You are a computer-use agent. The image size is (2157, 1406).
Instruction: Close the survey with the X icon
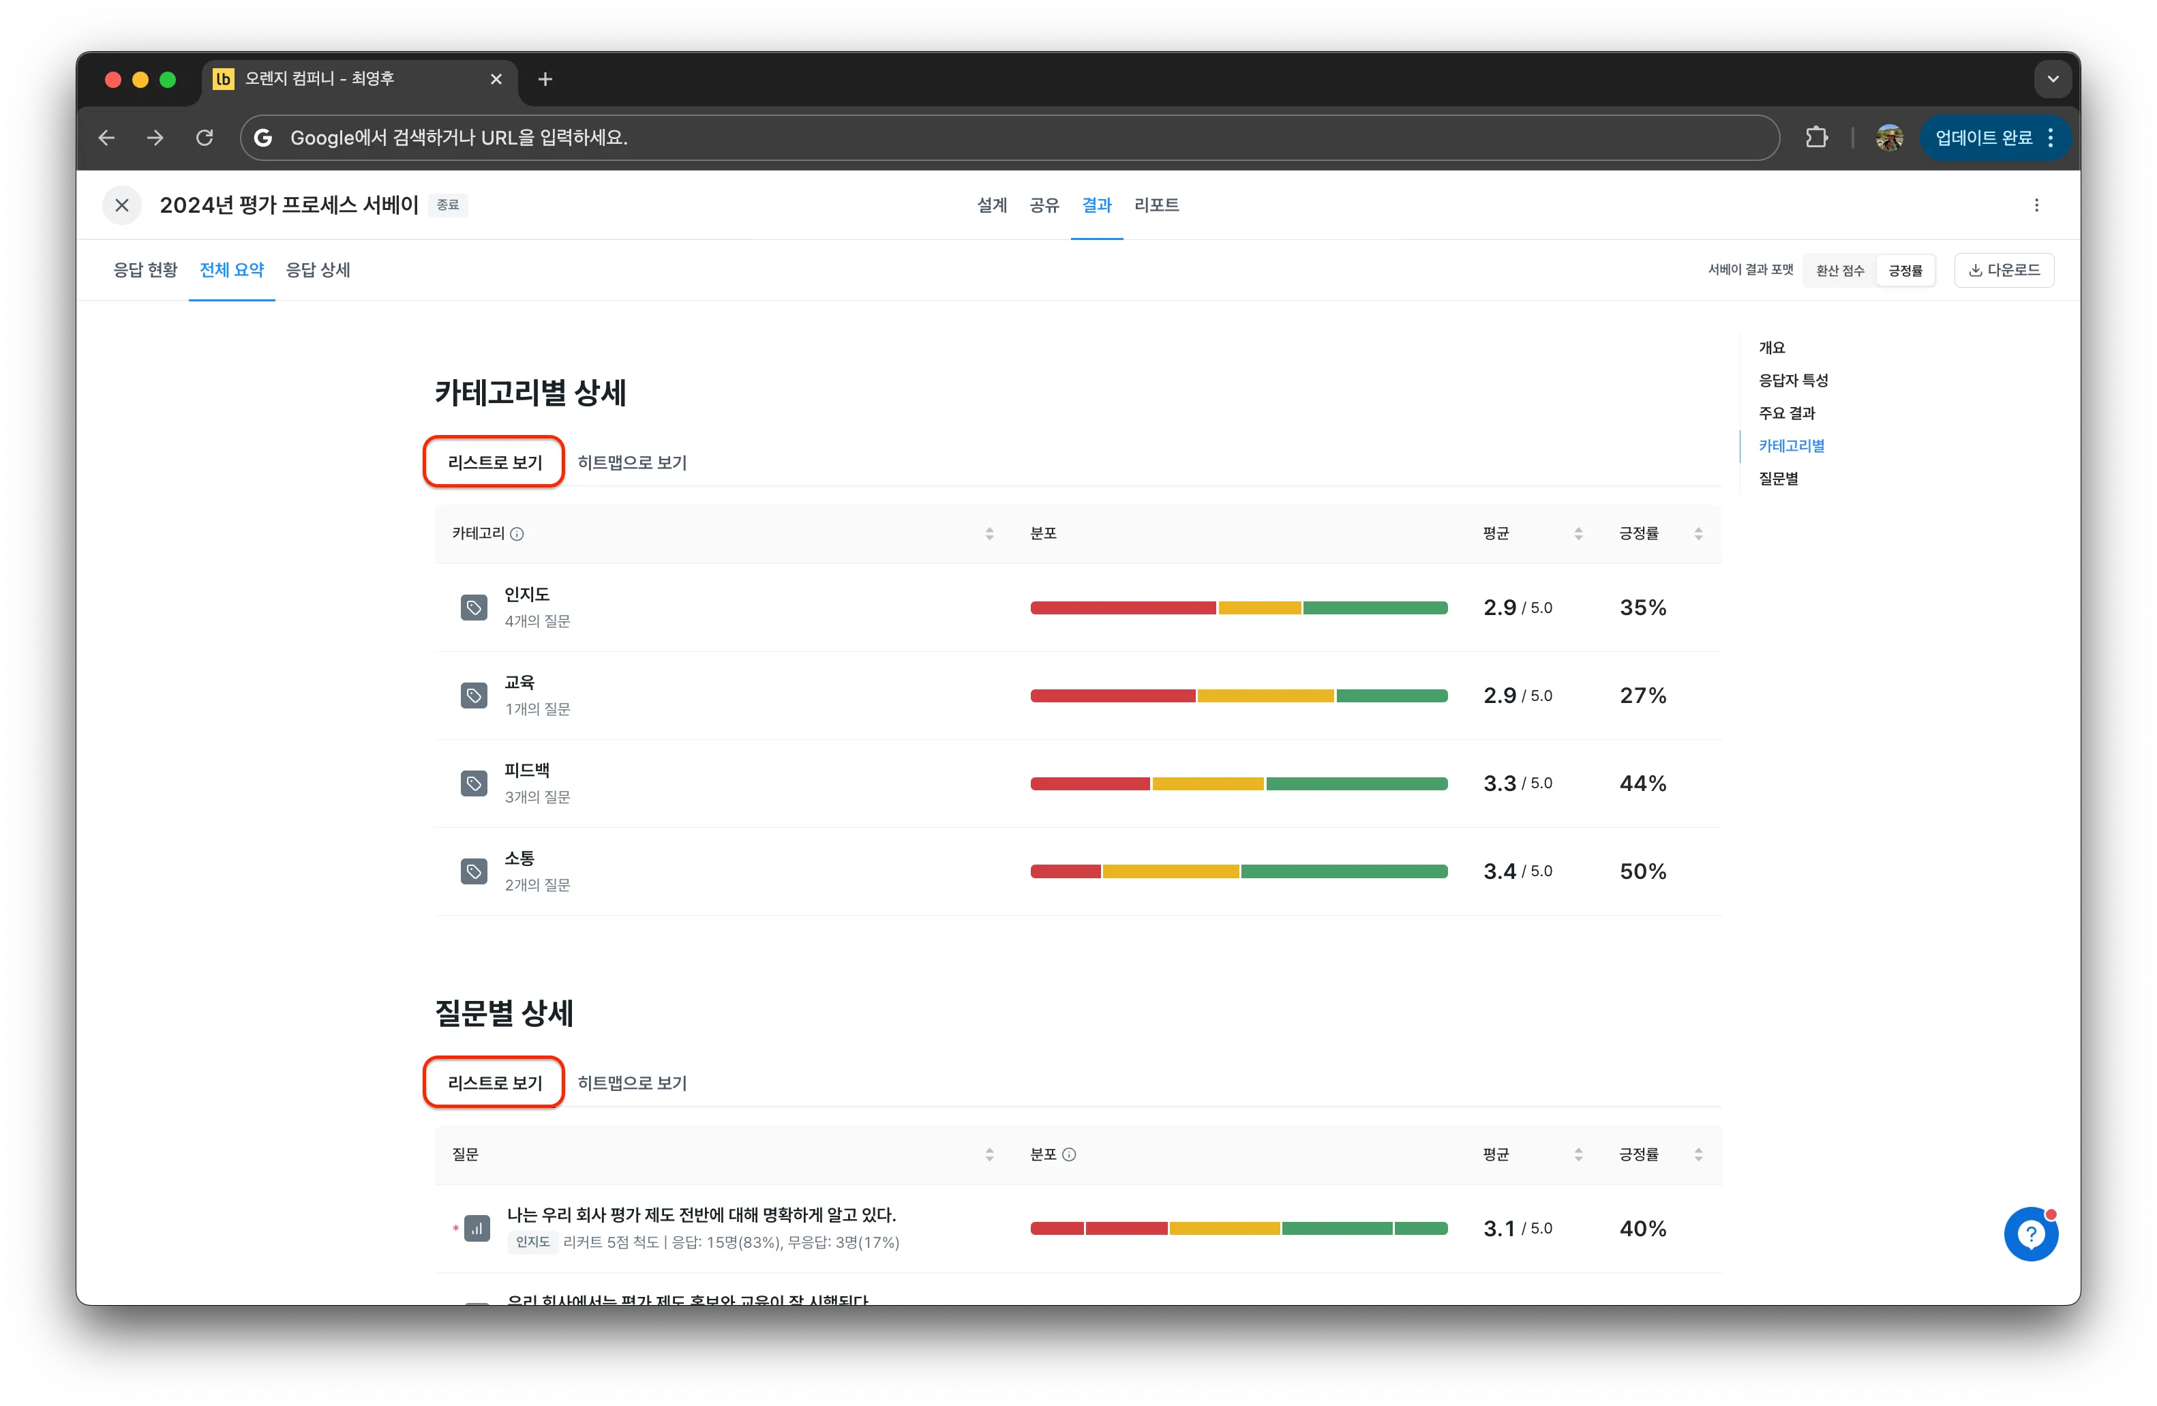pyautogui.click(x=121, y=205)
